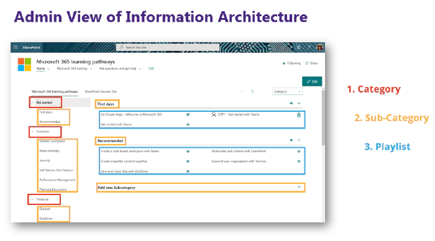Click Add new Subcategory text
Viewport: 435px width, 241px height.
click(x=116, y=188)
